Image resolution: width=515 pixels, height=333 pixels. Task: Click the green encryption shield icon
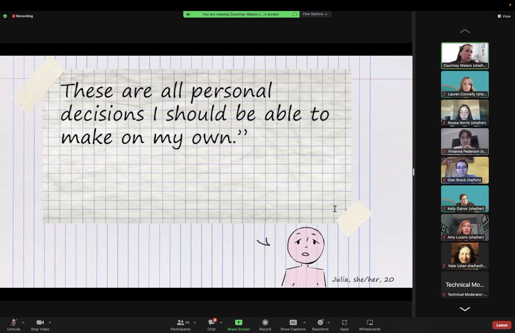(5, 16)
